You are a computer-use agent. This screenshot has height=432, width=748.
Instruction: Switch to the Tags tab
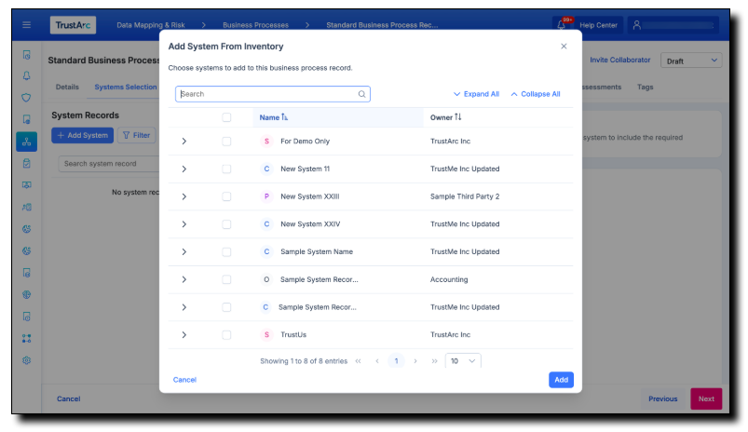(x=645, y=88)
